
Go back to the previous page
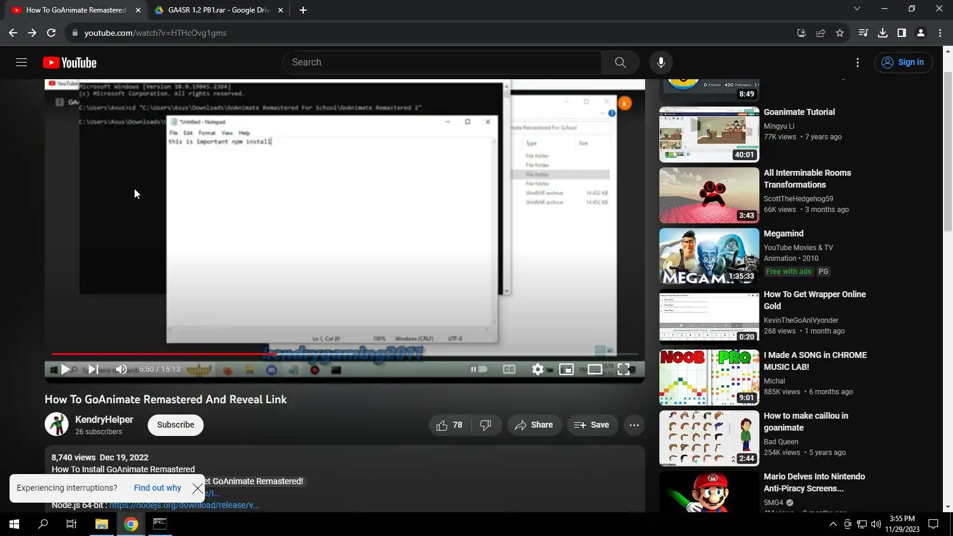[13, 33]
